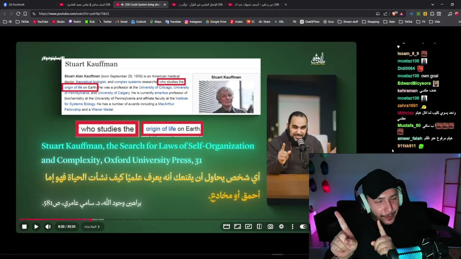Take a screenshot with camera icon
This screenshot has height=259, width=461.
[270, 227]
